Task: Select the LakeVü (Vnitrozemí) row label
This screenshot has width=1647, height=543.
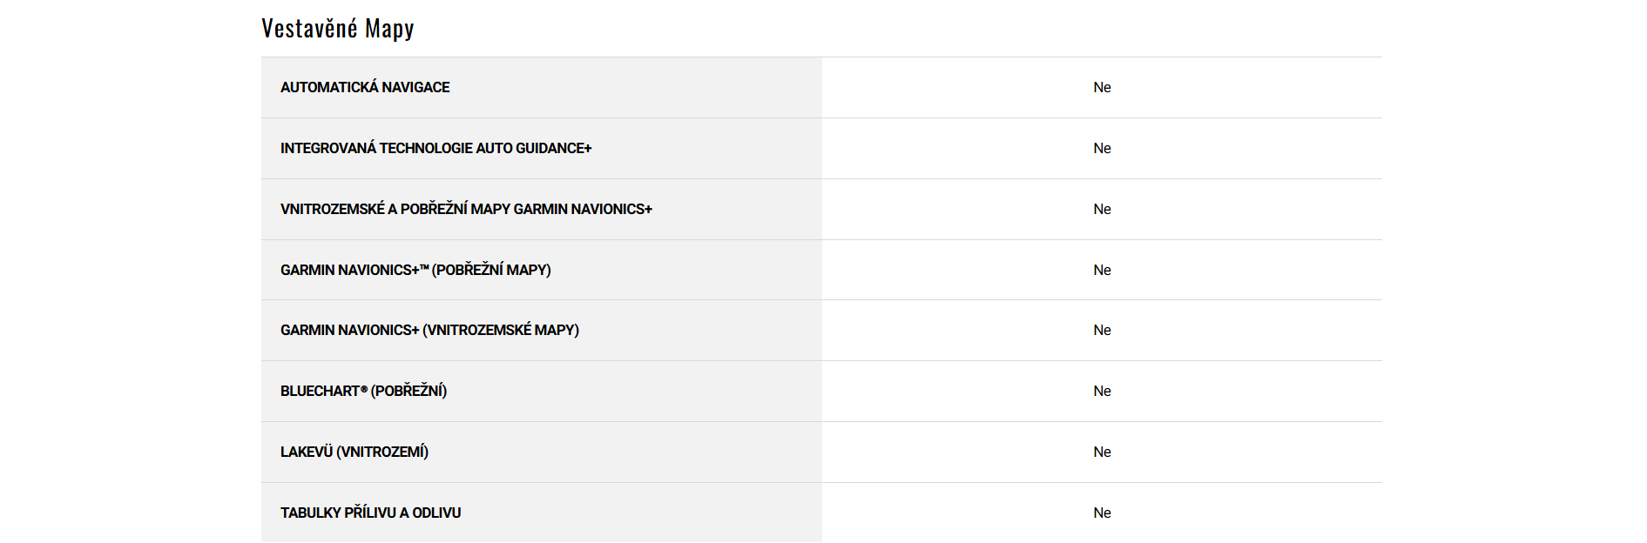Action: tap(354, 452)
